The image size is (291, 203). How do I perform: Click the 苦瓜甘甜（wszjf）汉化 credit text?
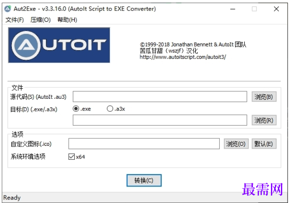[x=169, y=51]
